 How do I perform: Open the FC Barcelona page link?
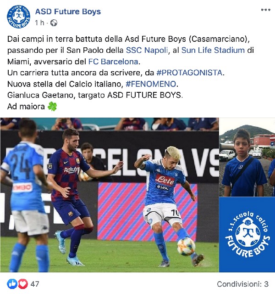click(113, 62)
